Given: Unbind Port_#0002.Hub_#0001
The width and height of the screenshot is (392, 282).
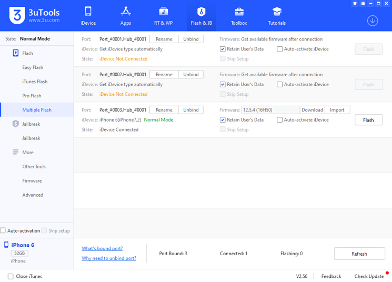Looking at the screenshot, I should point(191,75).
